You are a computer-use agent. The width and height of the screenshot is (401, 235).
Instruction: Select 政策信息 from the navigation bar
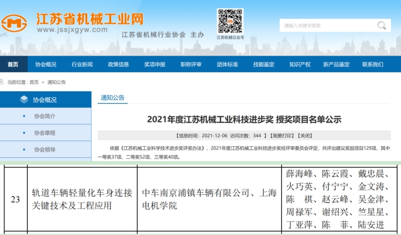118,64
